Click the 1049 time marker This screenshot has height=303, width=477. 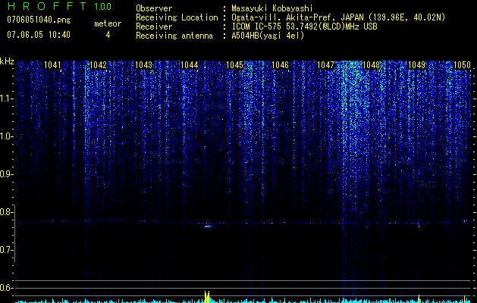(417, 64)
